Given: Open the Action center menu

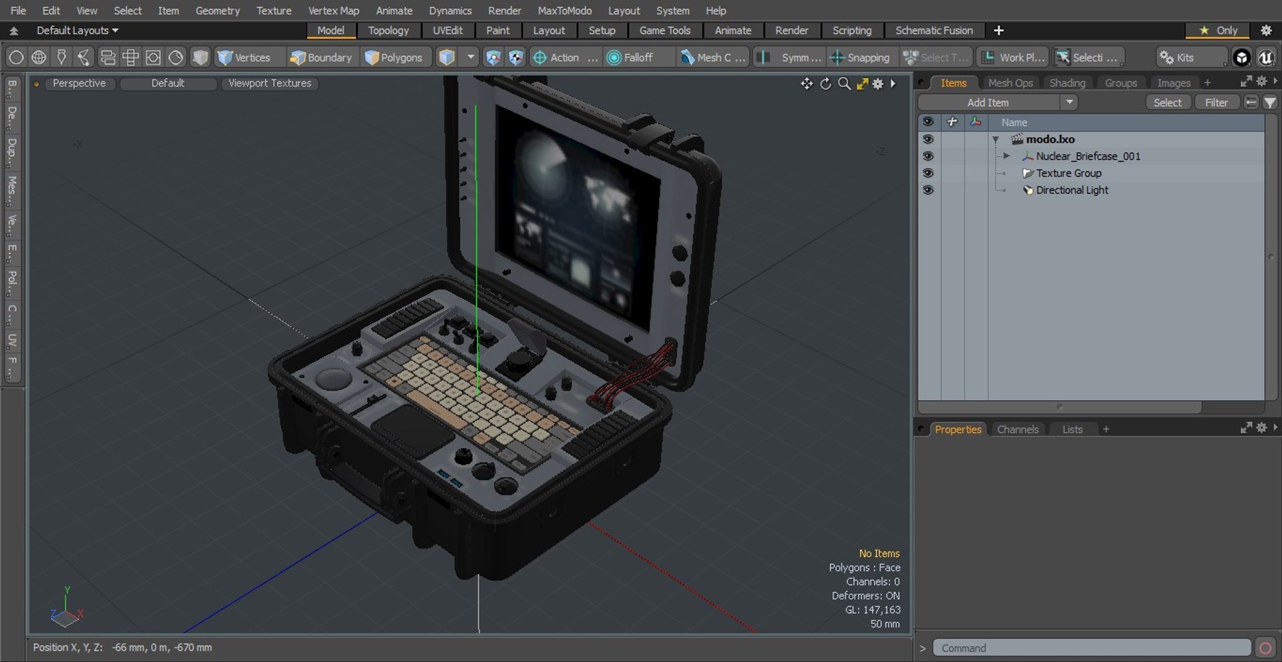Looking at the screenshot, I should pos(565,57).
